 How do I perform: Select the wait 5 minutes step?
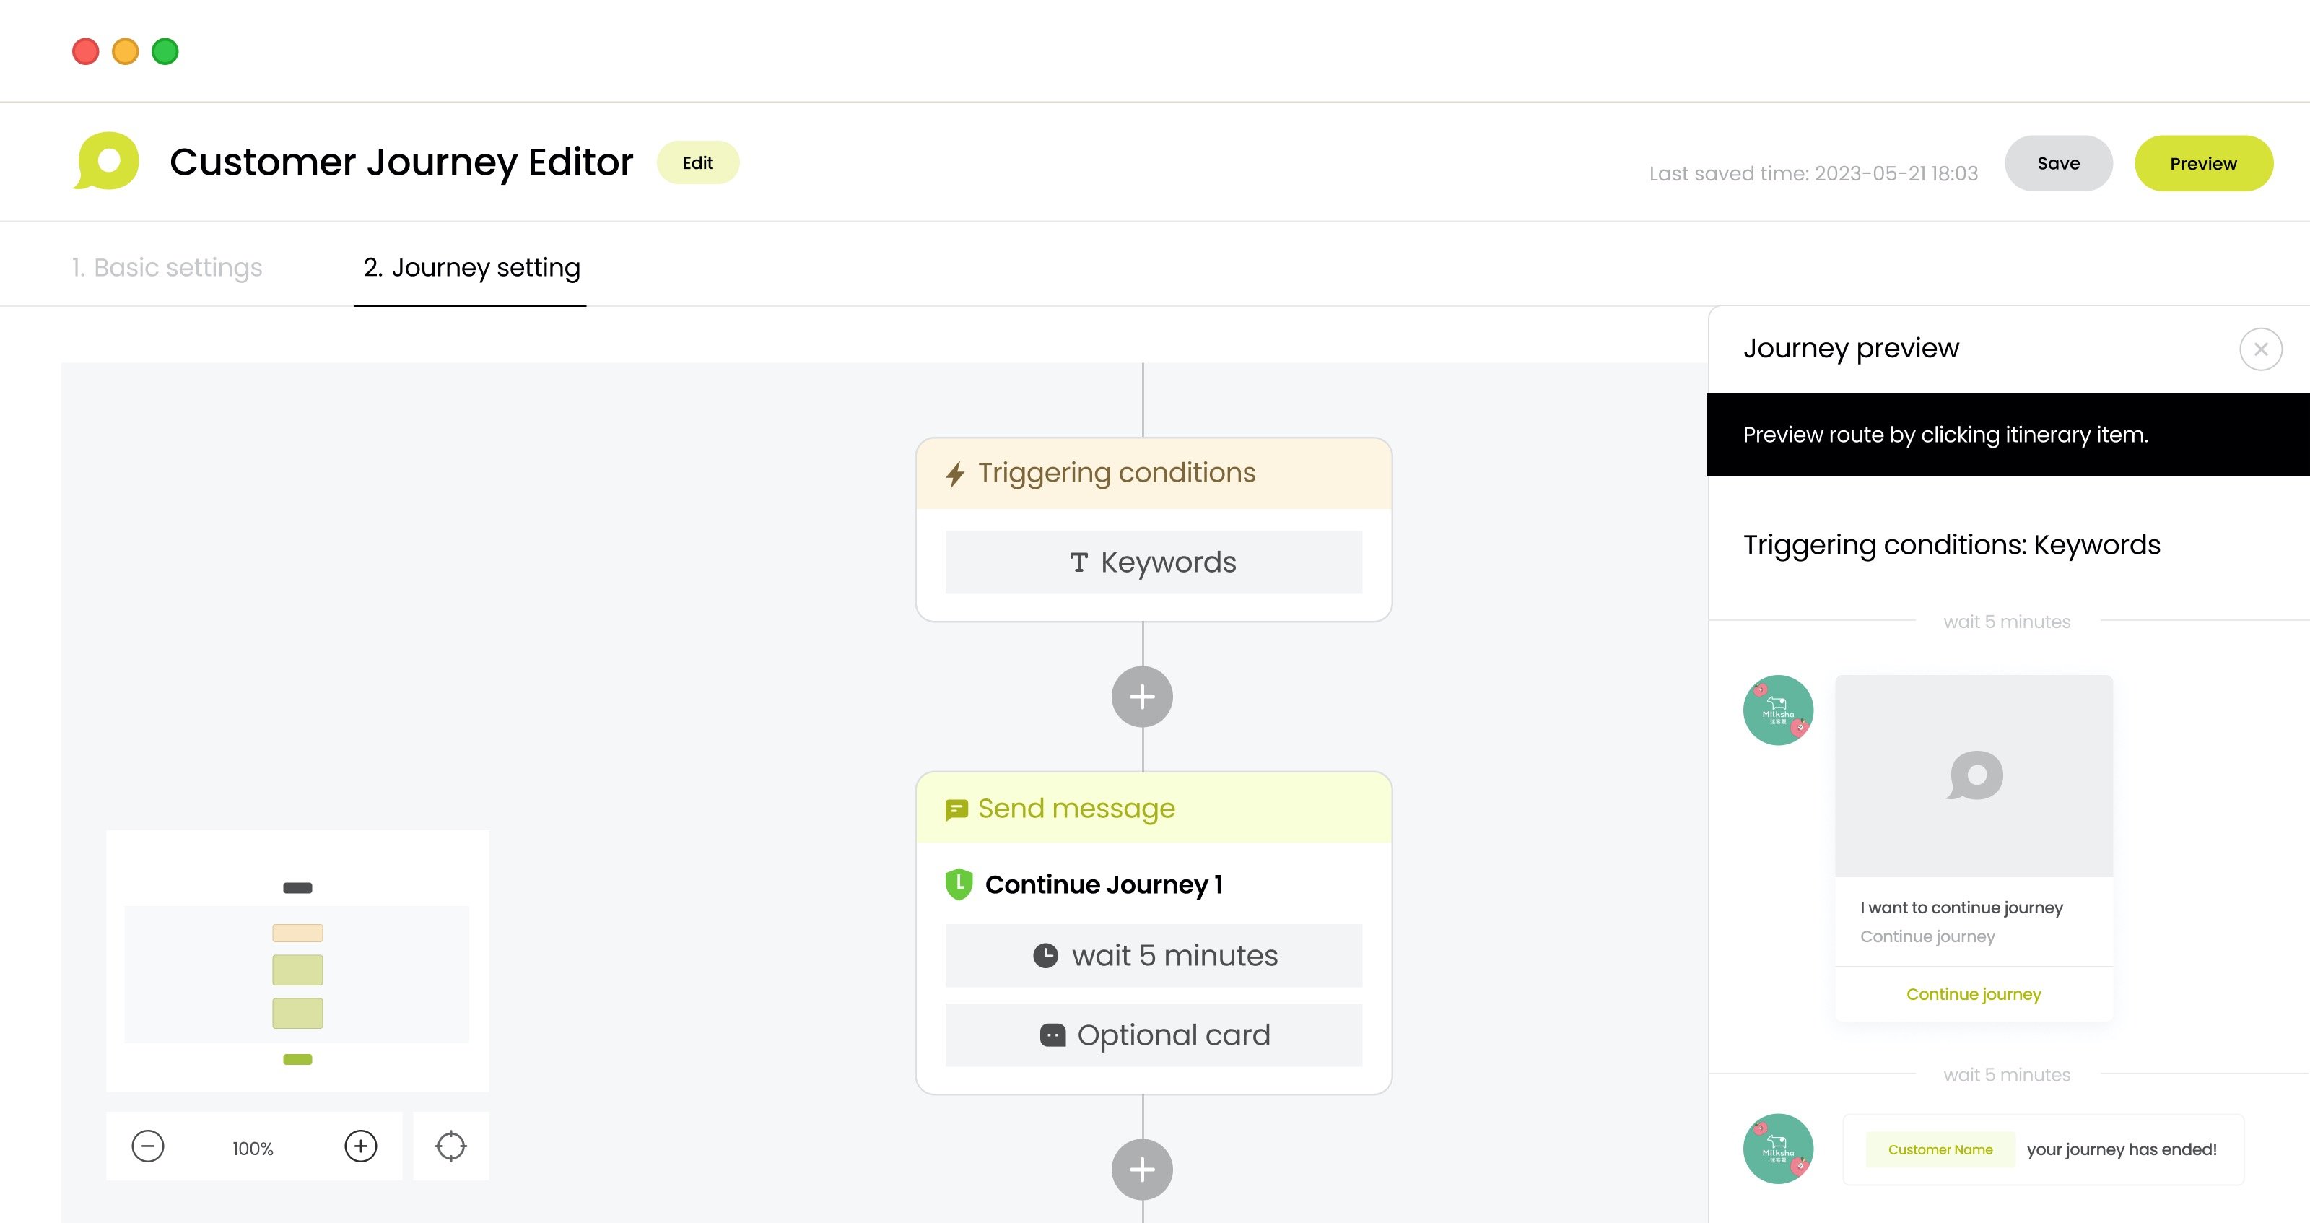click(1154, 956)
